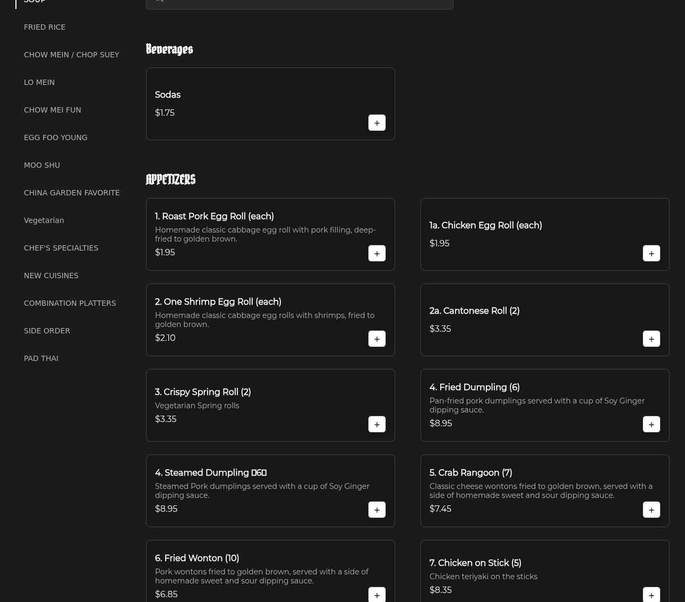The image size is (685, 602).
Task: Add Sodas to the order
Action: click(x=376, y=123)
